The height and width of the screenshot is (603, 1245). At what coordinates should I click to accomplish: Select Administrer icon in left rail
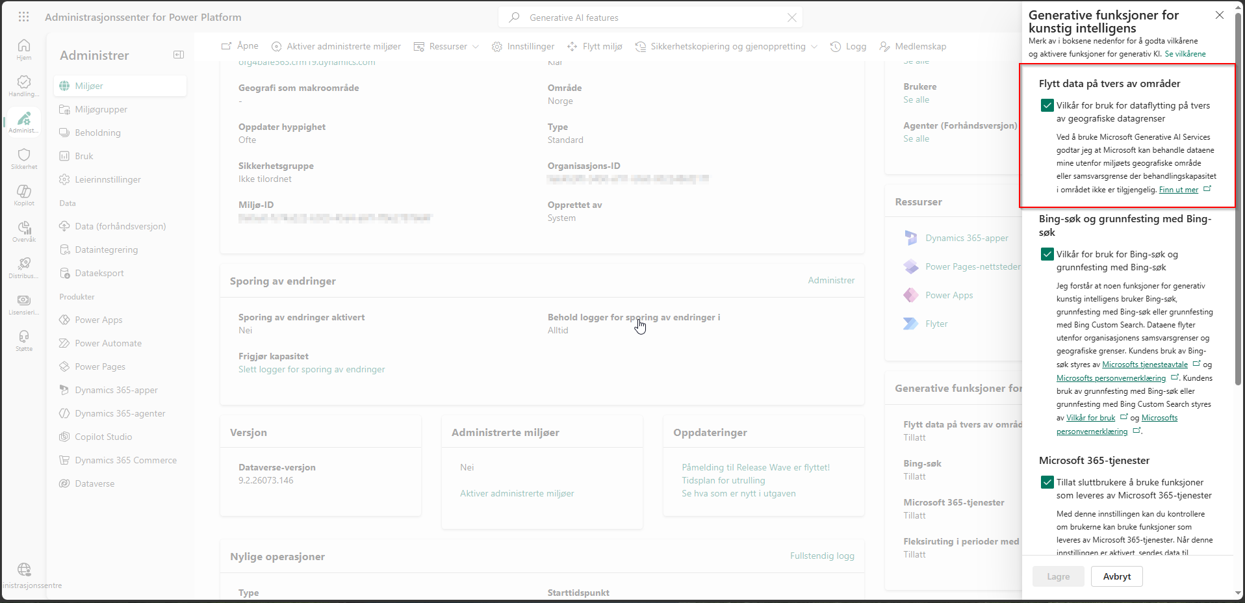click(24, 122)
